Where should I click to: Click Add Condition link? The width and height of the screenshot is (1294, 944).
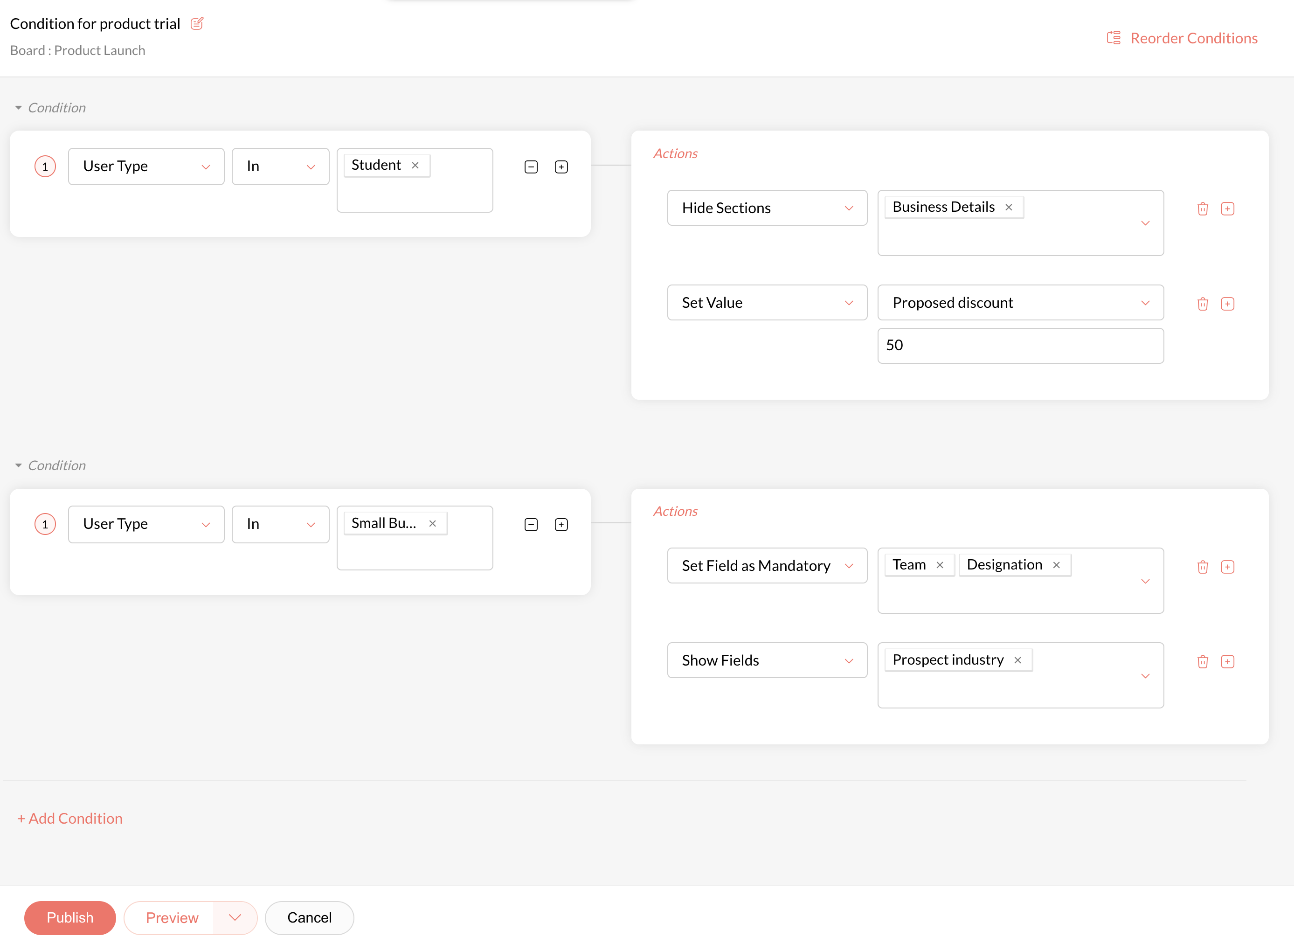[69, 818]
